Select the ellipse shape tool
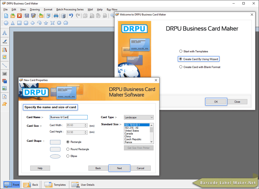This screenshot has height=189, width=259. pos(6,23)
